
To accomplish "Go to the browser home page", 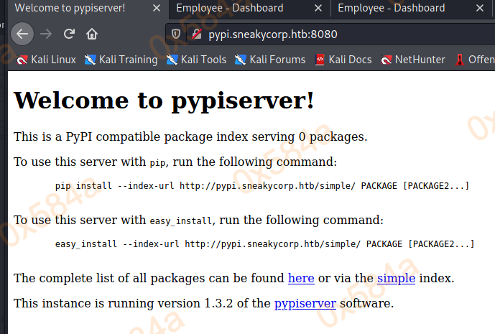I will click(91, 34).
